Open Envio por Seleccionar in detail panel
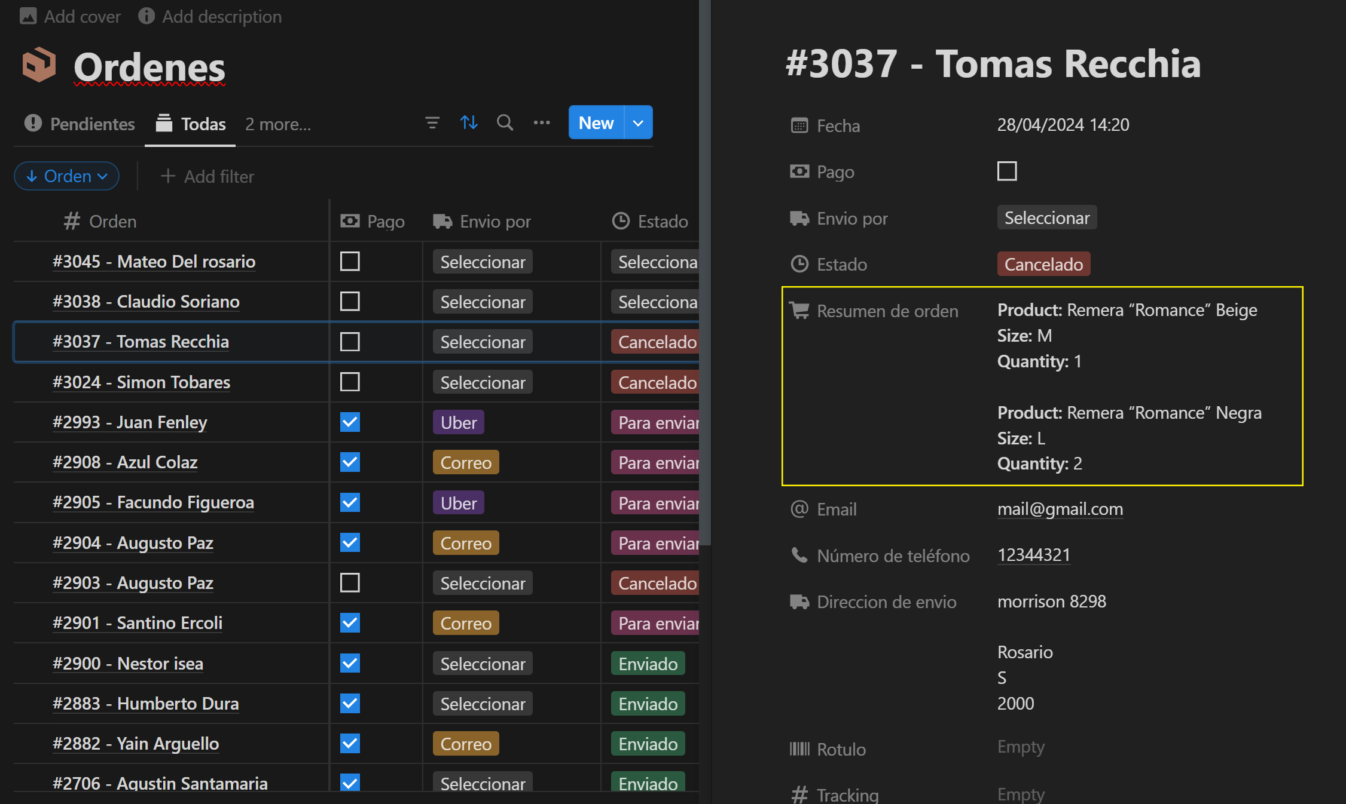This screenshot has width=1346, height=804. click(x=1046, y=218)
